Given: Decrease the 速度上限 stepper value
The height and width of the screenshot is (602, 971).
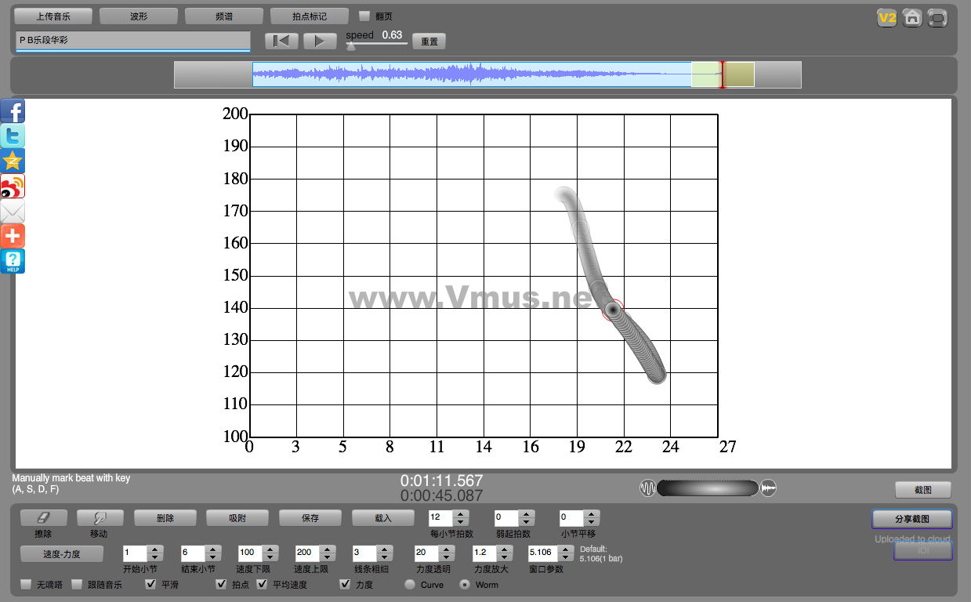Looking at the screenshot, I should pyautogui.click(x=325, y=557).
